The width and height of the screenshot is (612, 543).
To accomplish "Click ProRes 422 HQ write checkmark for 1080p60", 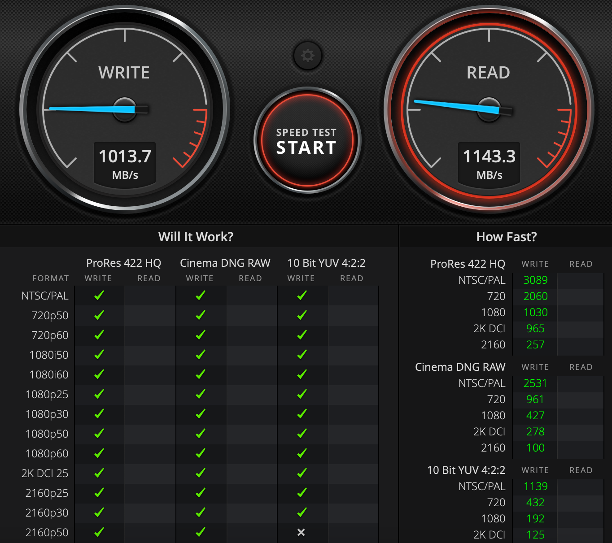I will click(x=99, y=453).
